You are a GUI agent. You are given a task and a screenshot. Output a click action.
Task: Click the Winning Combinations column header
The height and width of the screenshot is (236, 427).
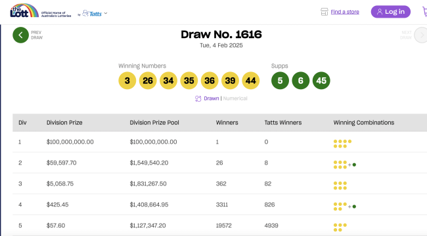click(x=364, y=123)
